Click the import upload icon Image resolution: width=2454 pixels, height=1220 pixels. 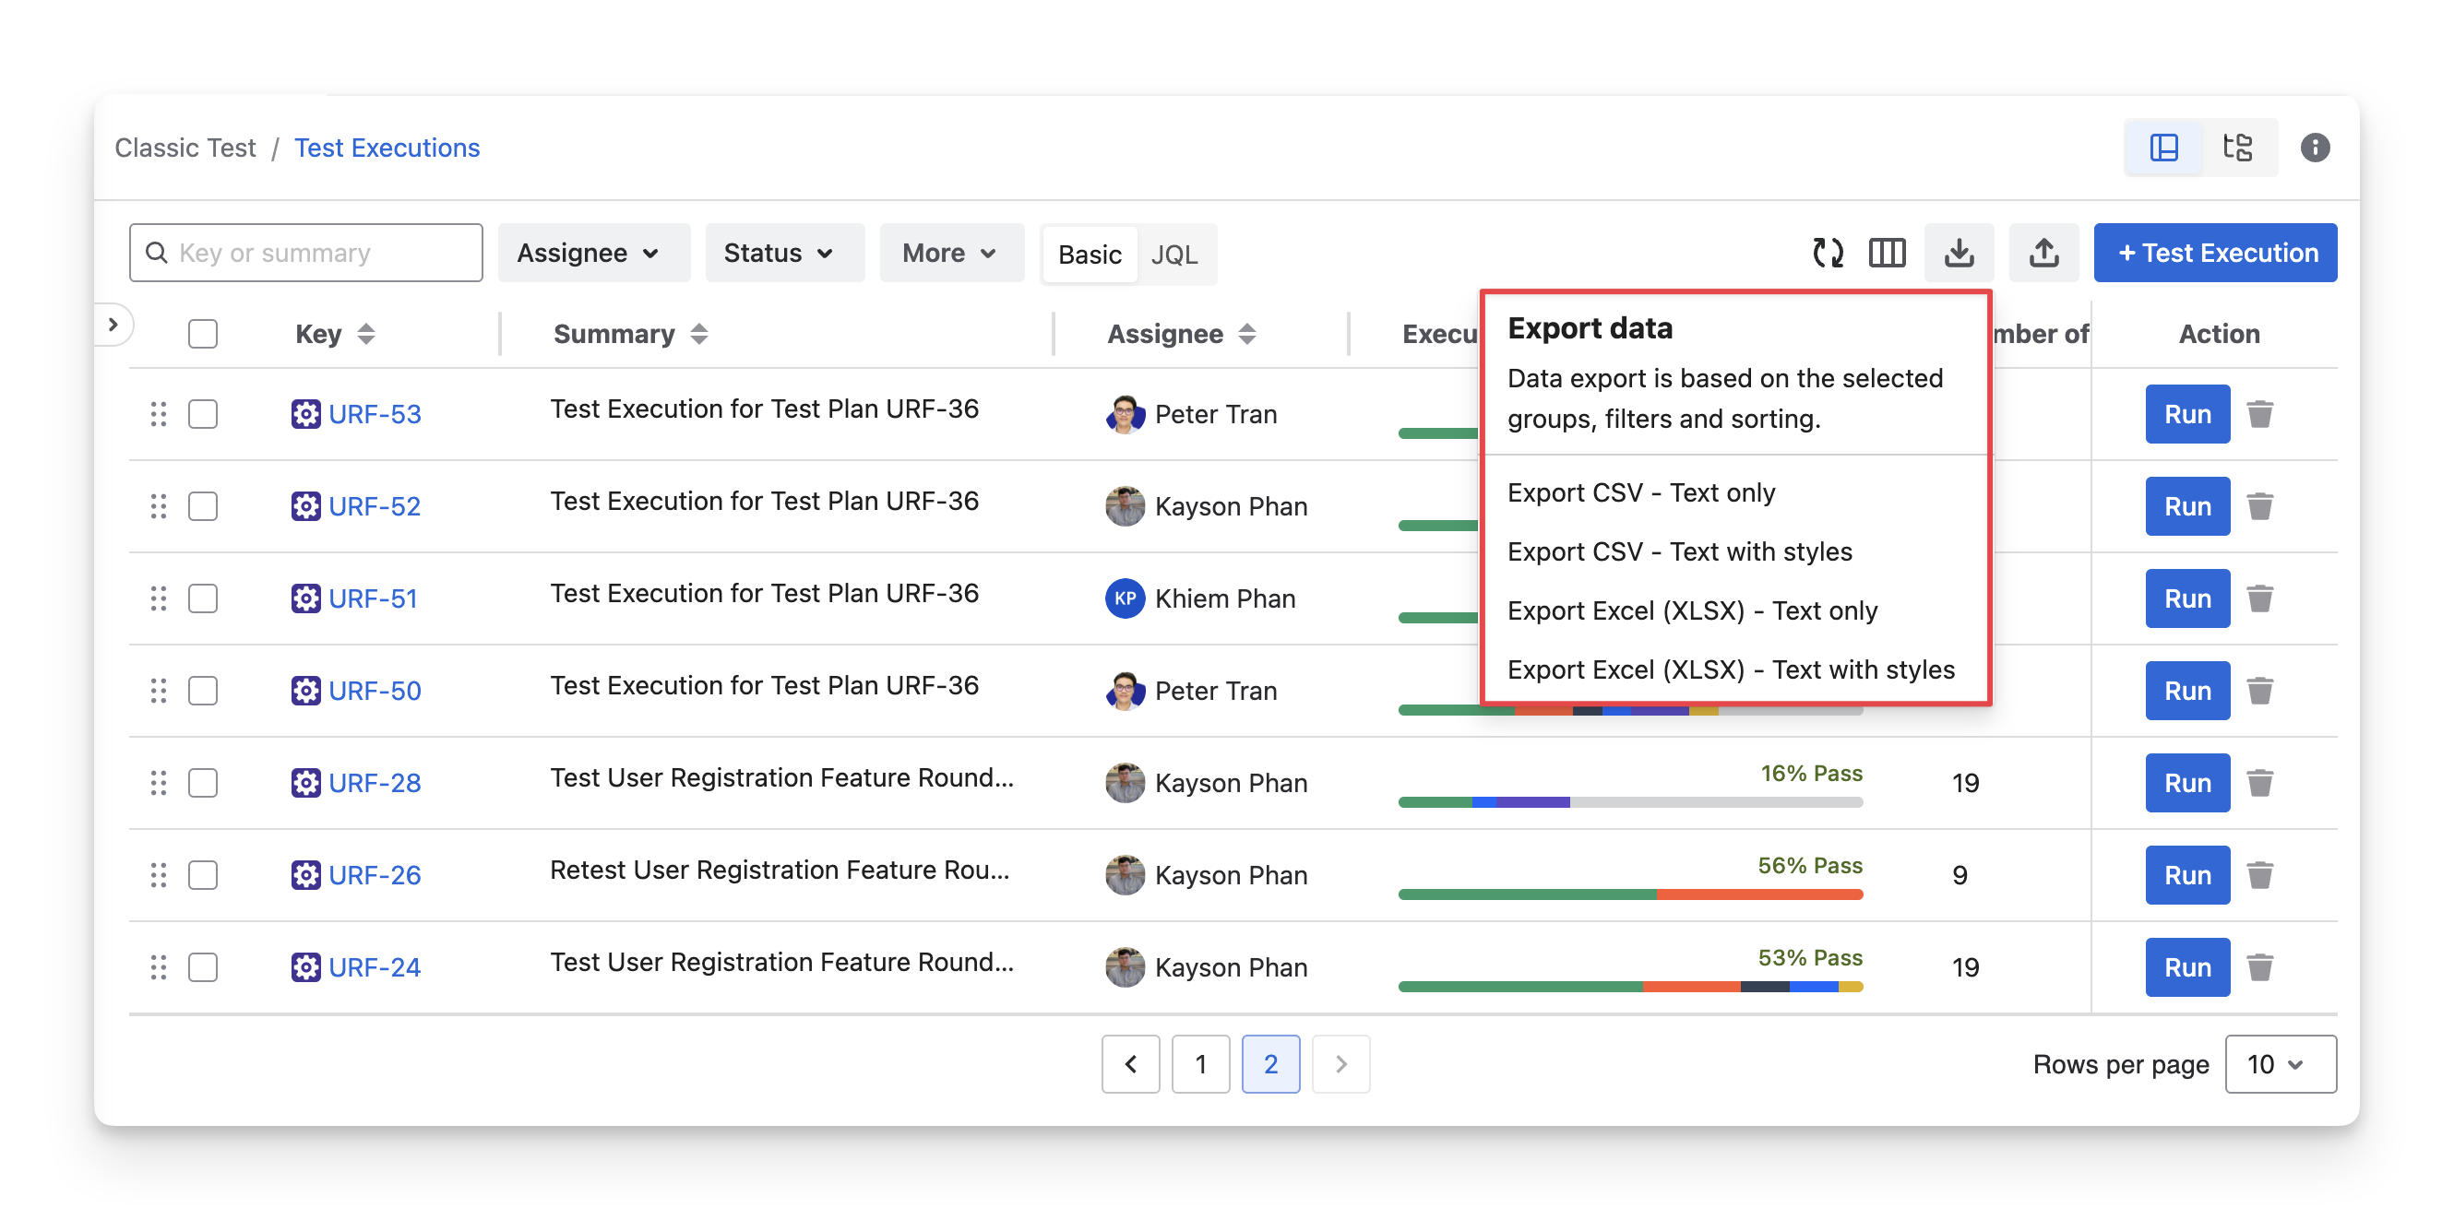pos(2043,253)
